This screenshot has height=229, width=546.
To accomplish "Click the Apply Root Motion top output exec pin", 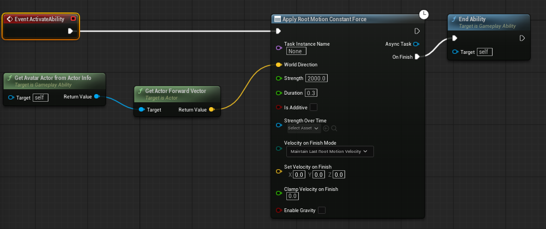I will (417, 31).
